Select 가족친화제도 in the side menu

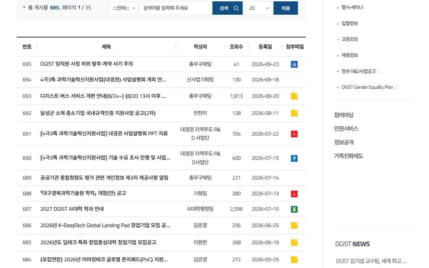tap(349, 156)
